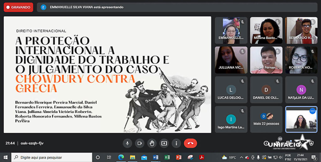This screenshot has height=162, width=321.
Task: Open meeting details info icon
Action: click(266, 143)
